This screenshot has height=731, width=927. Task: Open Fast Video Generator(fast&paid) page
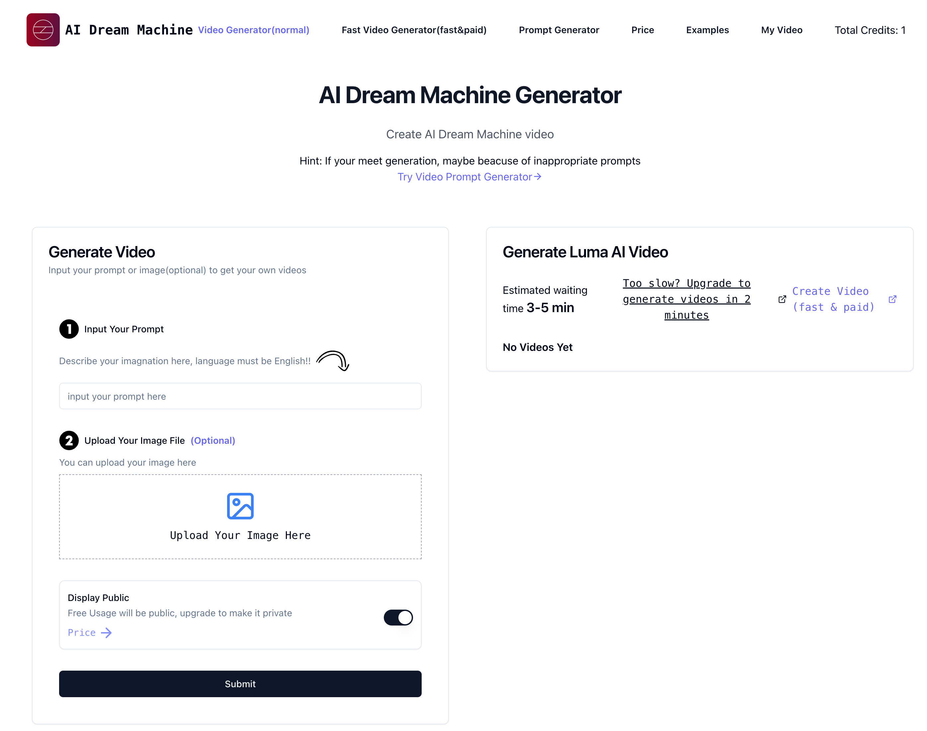pos(414,30)
